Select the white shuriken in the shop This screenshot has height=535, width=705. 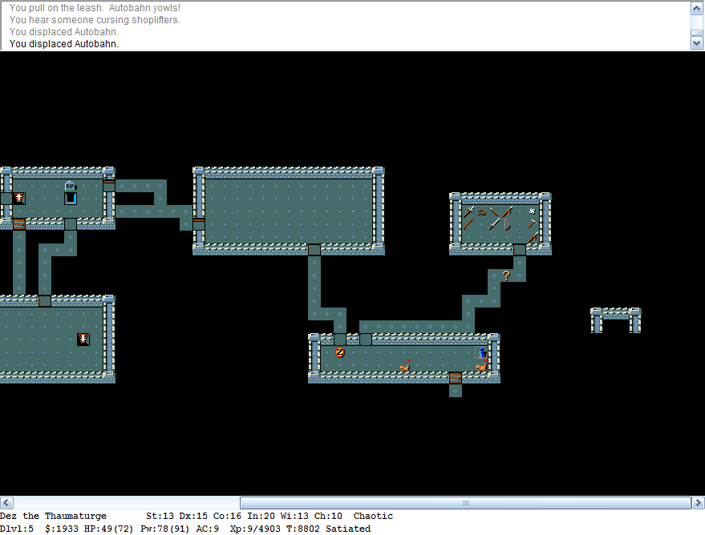click(533, 211)
